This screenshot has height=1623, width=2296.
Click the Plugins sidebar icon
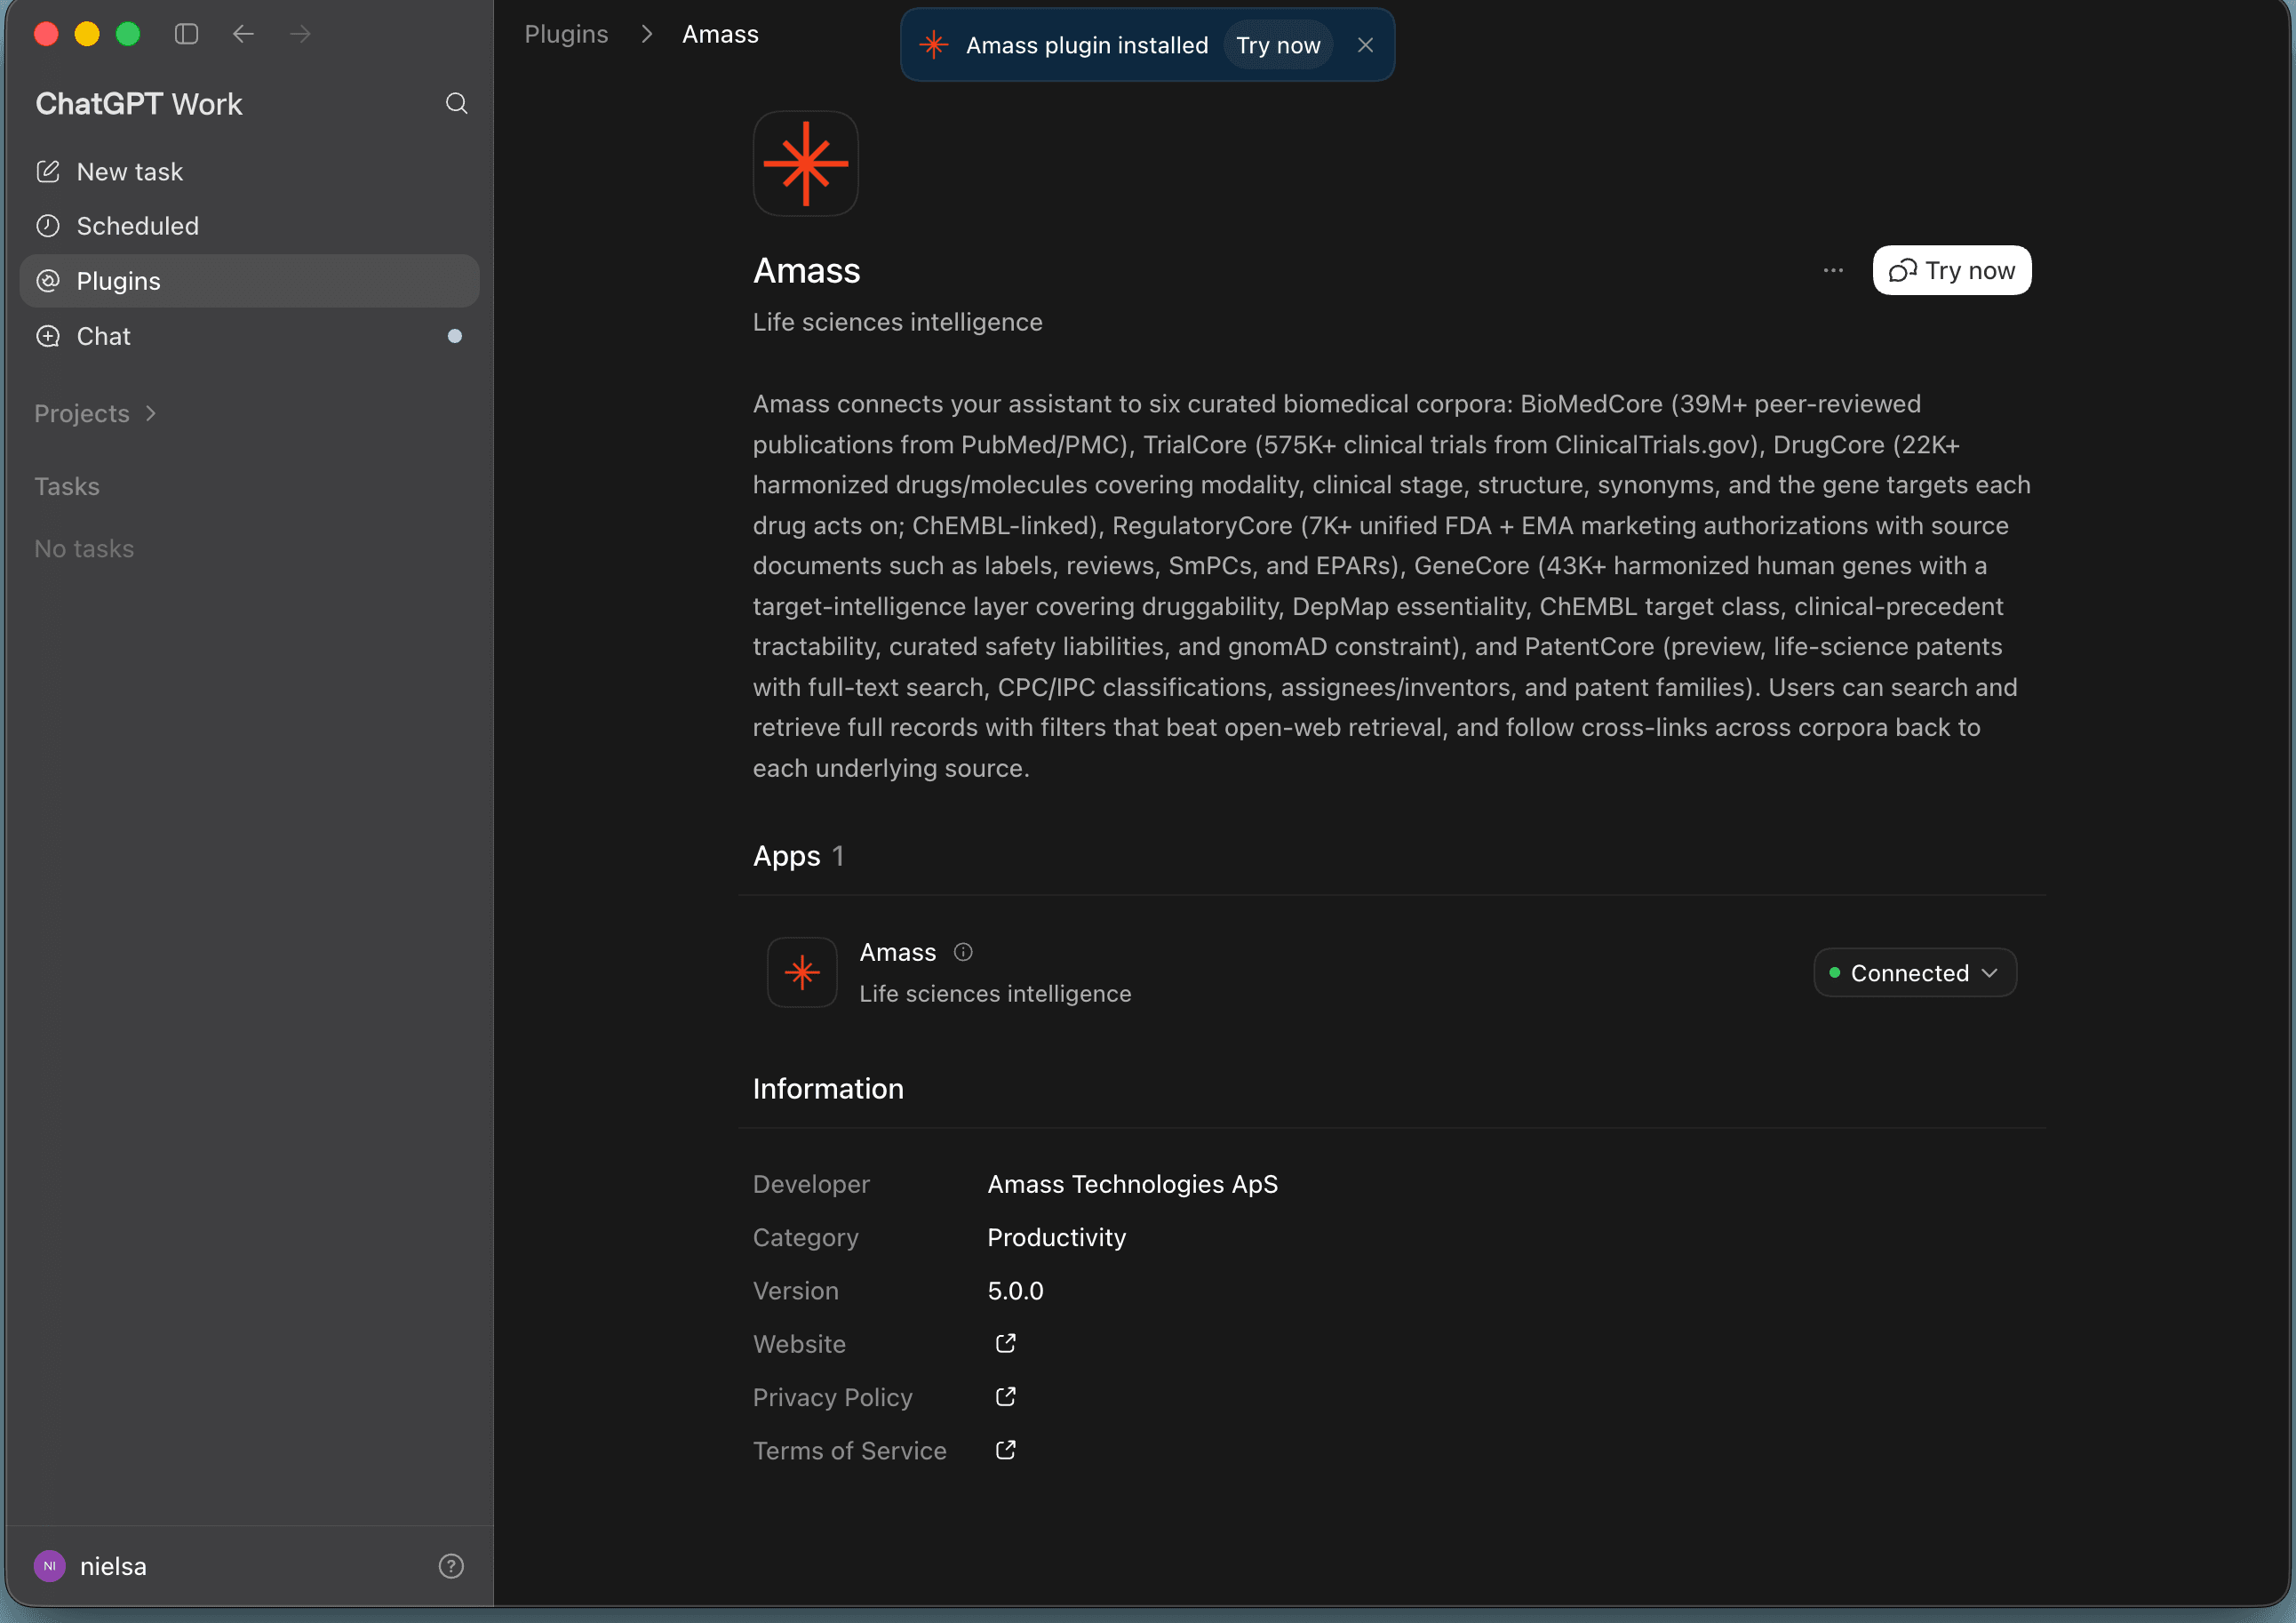[48, 281]
